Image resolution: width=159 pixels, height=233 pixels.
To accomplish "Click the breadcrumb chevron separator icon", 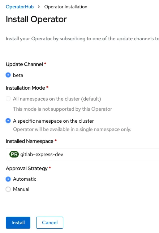I will tap(39, 7).
